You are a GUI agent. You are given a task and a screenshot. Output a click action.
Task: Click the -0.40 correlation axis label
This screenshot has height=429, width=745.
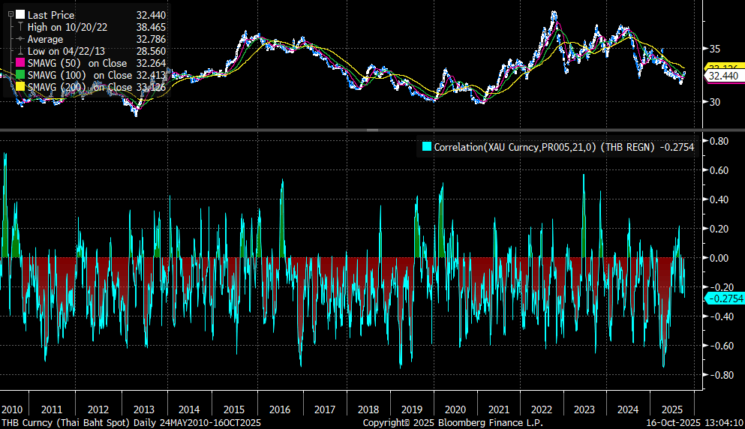coord(721,316)
